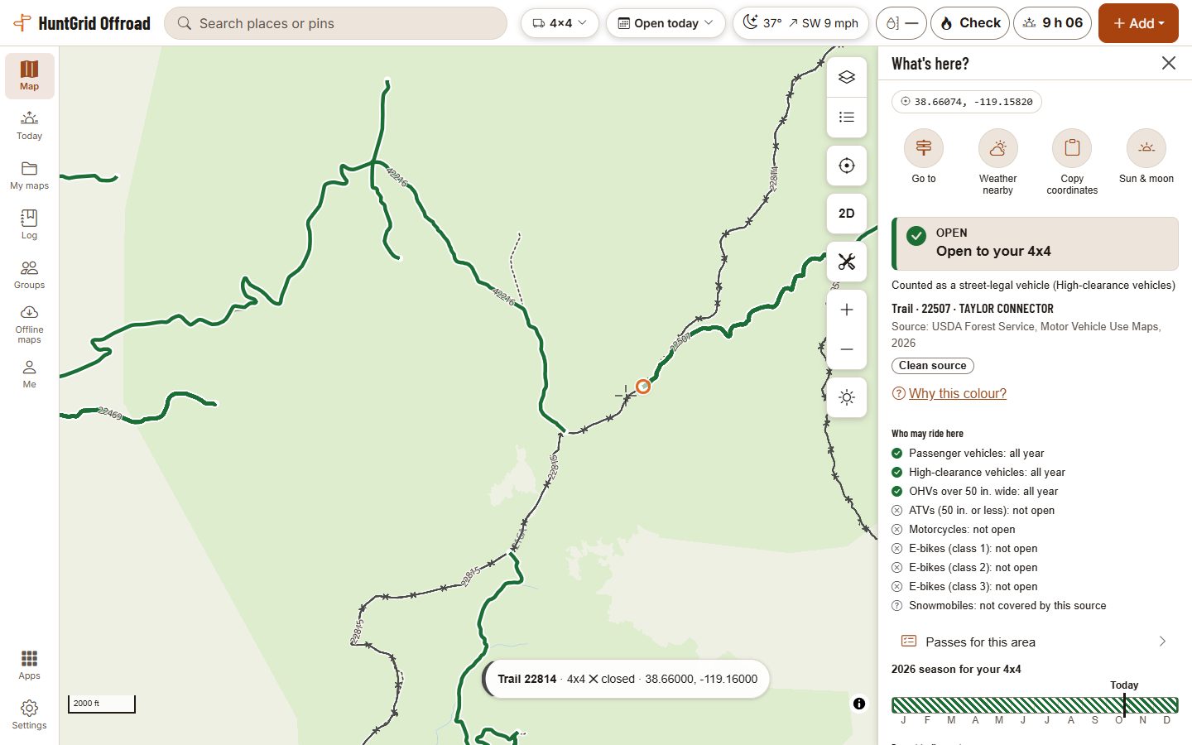The height and width of the screenshot is (745, 1192).
Task: Center map on my location
Action: (846, 166)
